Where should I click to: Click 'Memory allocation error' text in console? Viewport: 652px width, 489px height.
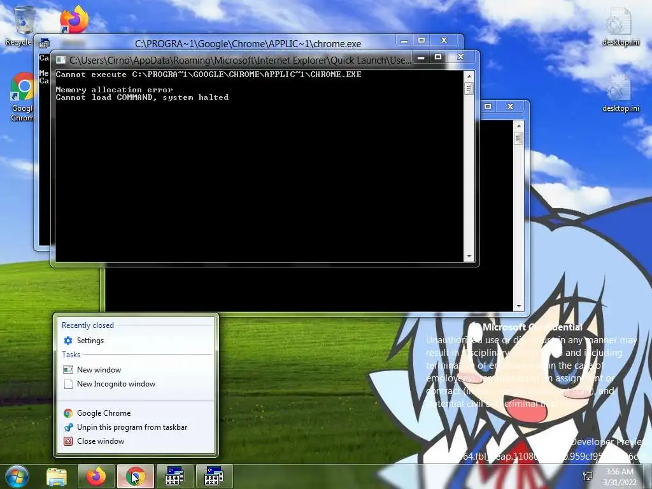point(114,90)
